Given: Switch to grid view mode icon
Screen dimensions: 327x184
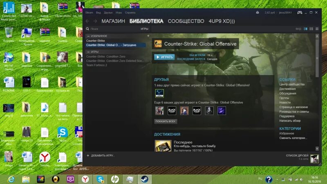Looking at the screenshot, I should point(317,29).
